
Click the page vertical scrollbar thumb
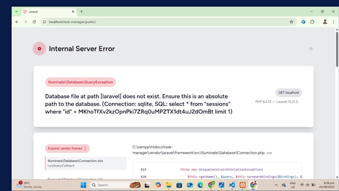337,49
